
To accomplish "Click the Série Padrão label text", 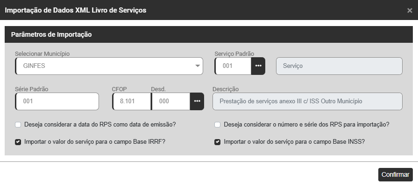I will click(32, 89).
